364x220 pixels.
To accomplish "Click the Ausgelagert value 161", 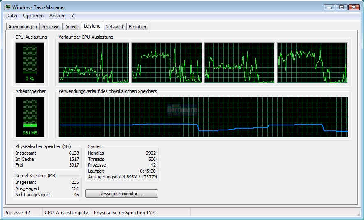I will [75, 188].
